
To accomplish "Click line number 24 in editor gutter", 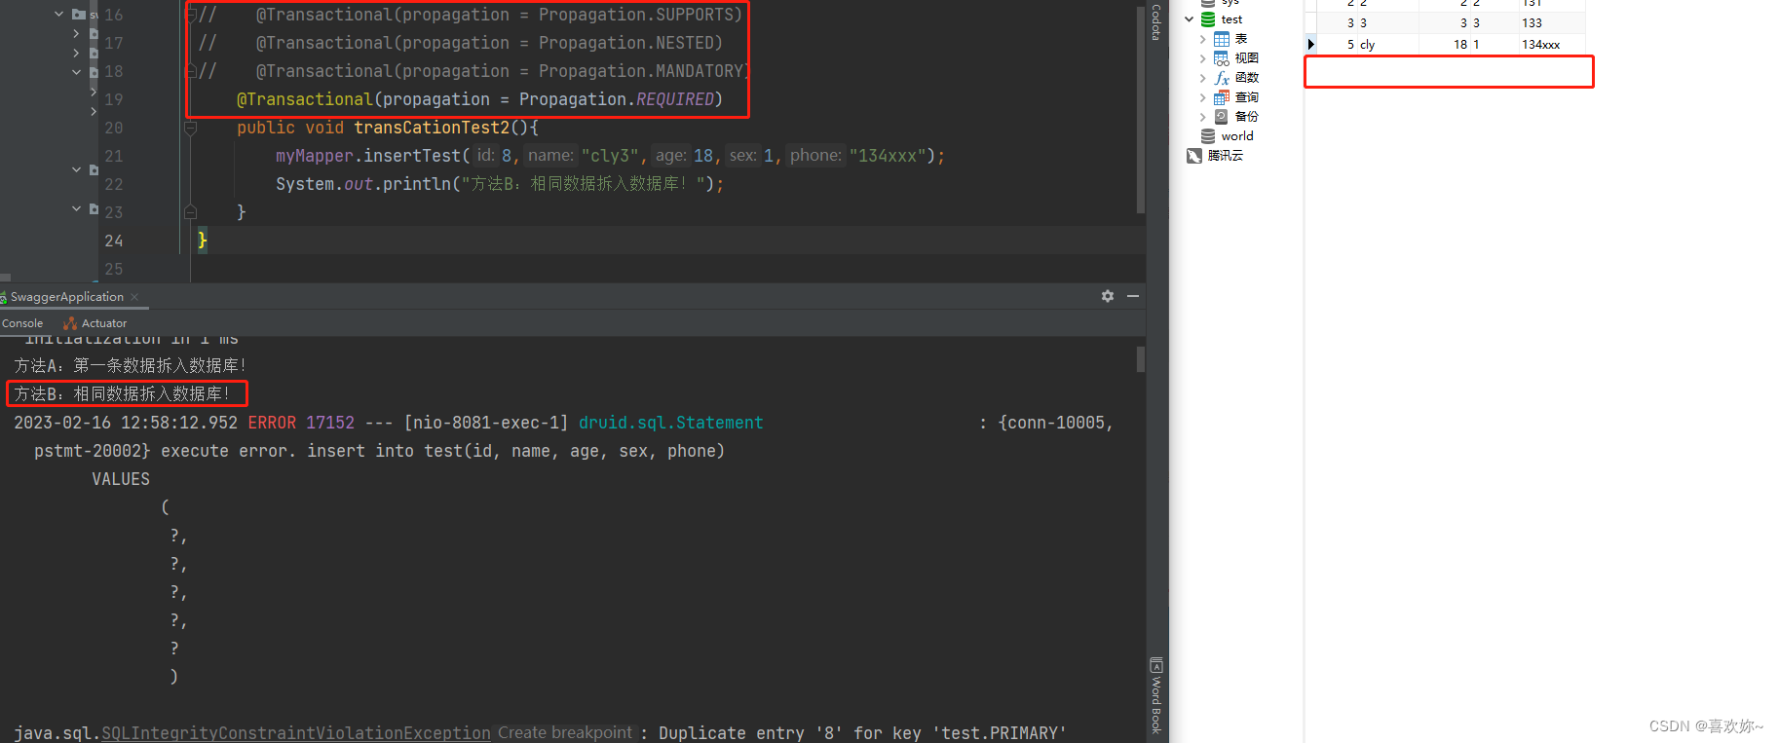I will pos(114,241).
